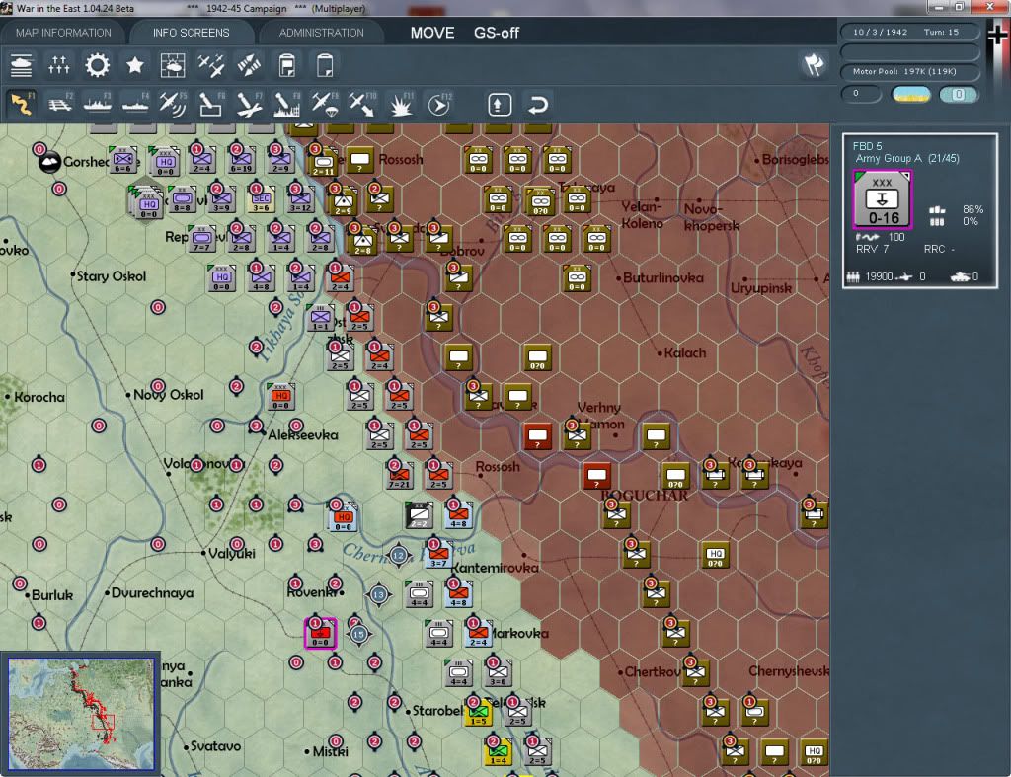Image resolution: width=1011 pixels, height=777 pixels.
Task: Click the Kantemirovka town label
Action: pyautogui.click(x=495, y=568)
